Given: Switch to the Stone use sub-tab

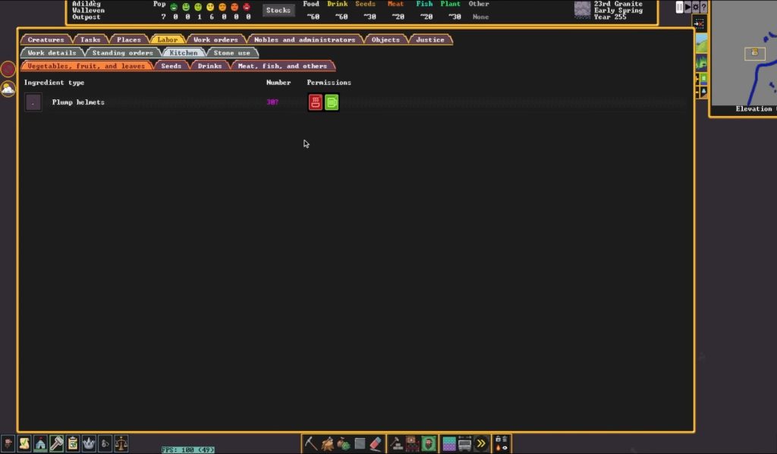Looking at the screenshot, I should coord(232,53).
